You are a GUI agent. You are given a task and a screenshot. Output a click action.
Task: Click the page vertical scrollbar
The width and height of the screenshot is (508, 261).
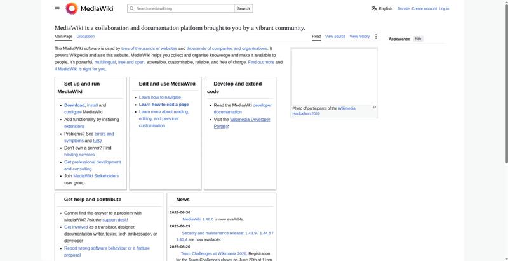click(505, 130)
